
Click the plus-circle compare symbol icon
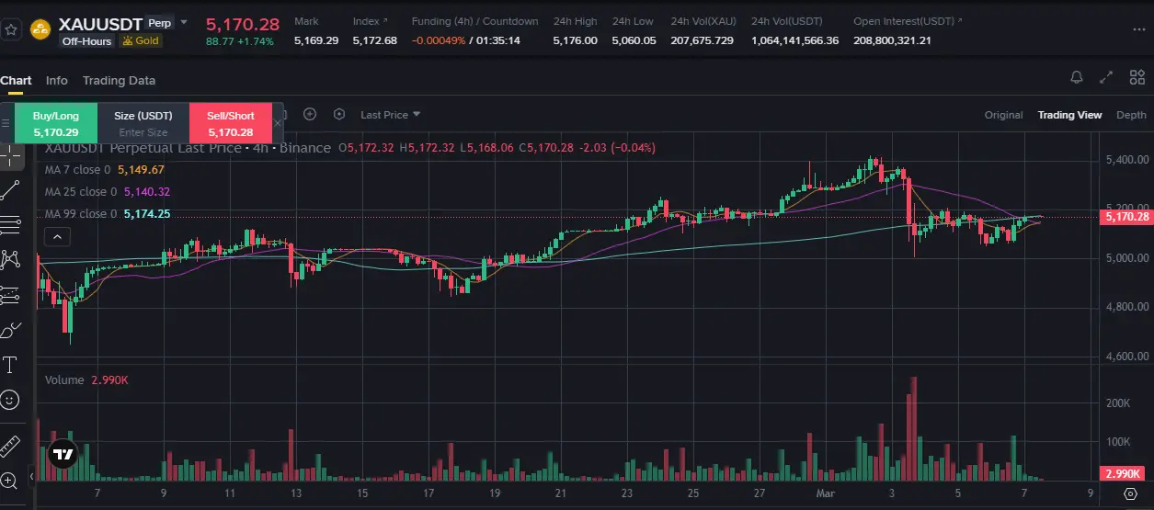(310, 115)
